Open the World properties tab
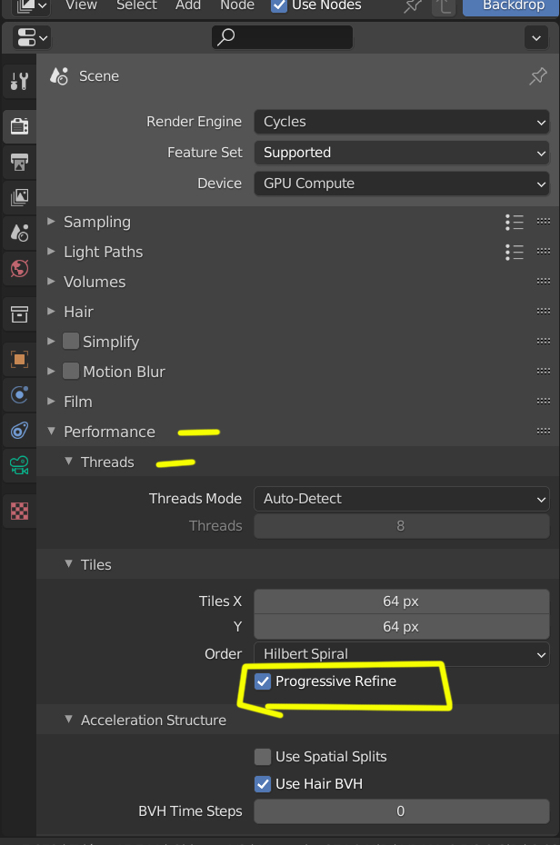 coord(19,268)
